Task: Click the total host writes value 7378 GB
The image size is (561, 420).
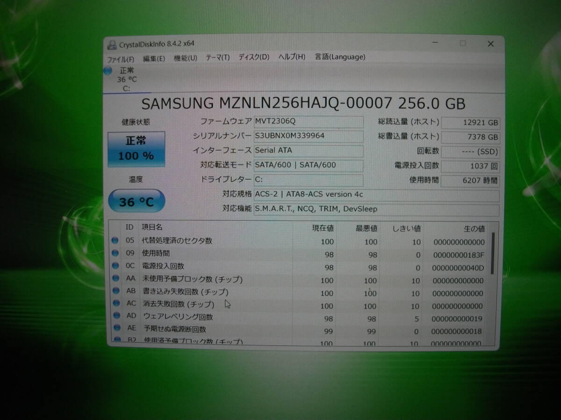Action: click(x=470, y=138)
